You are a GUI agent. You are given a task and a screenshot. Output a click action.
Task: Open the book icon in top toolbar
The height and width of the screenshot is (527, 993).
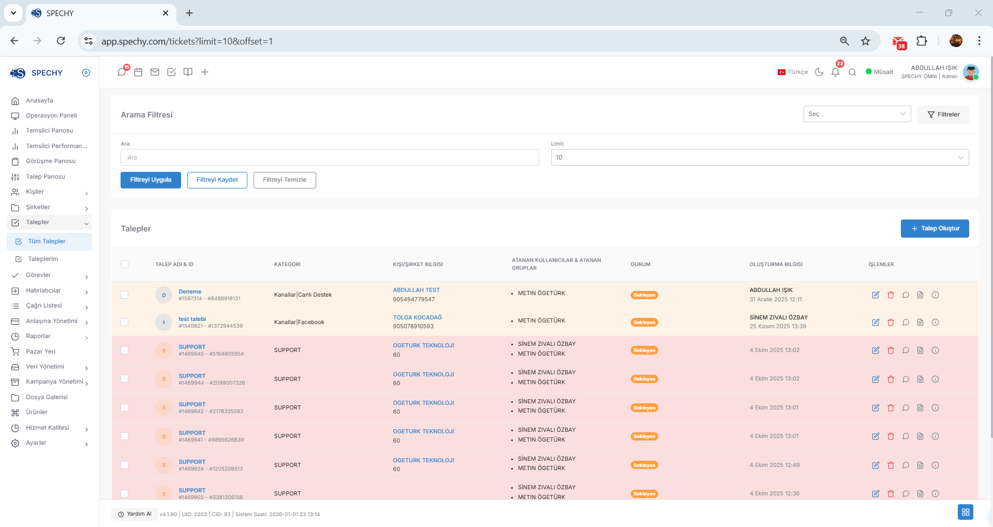188,72
